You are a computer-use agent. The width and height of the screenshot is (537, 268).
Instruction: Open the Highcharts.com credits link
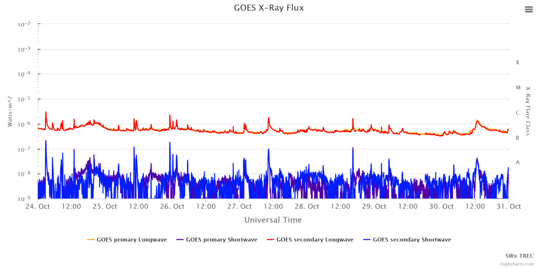[517, 264]
